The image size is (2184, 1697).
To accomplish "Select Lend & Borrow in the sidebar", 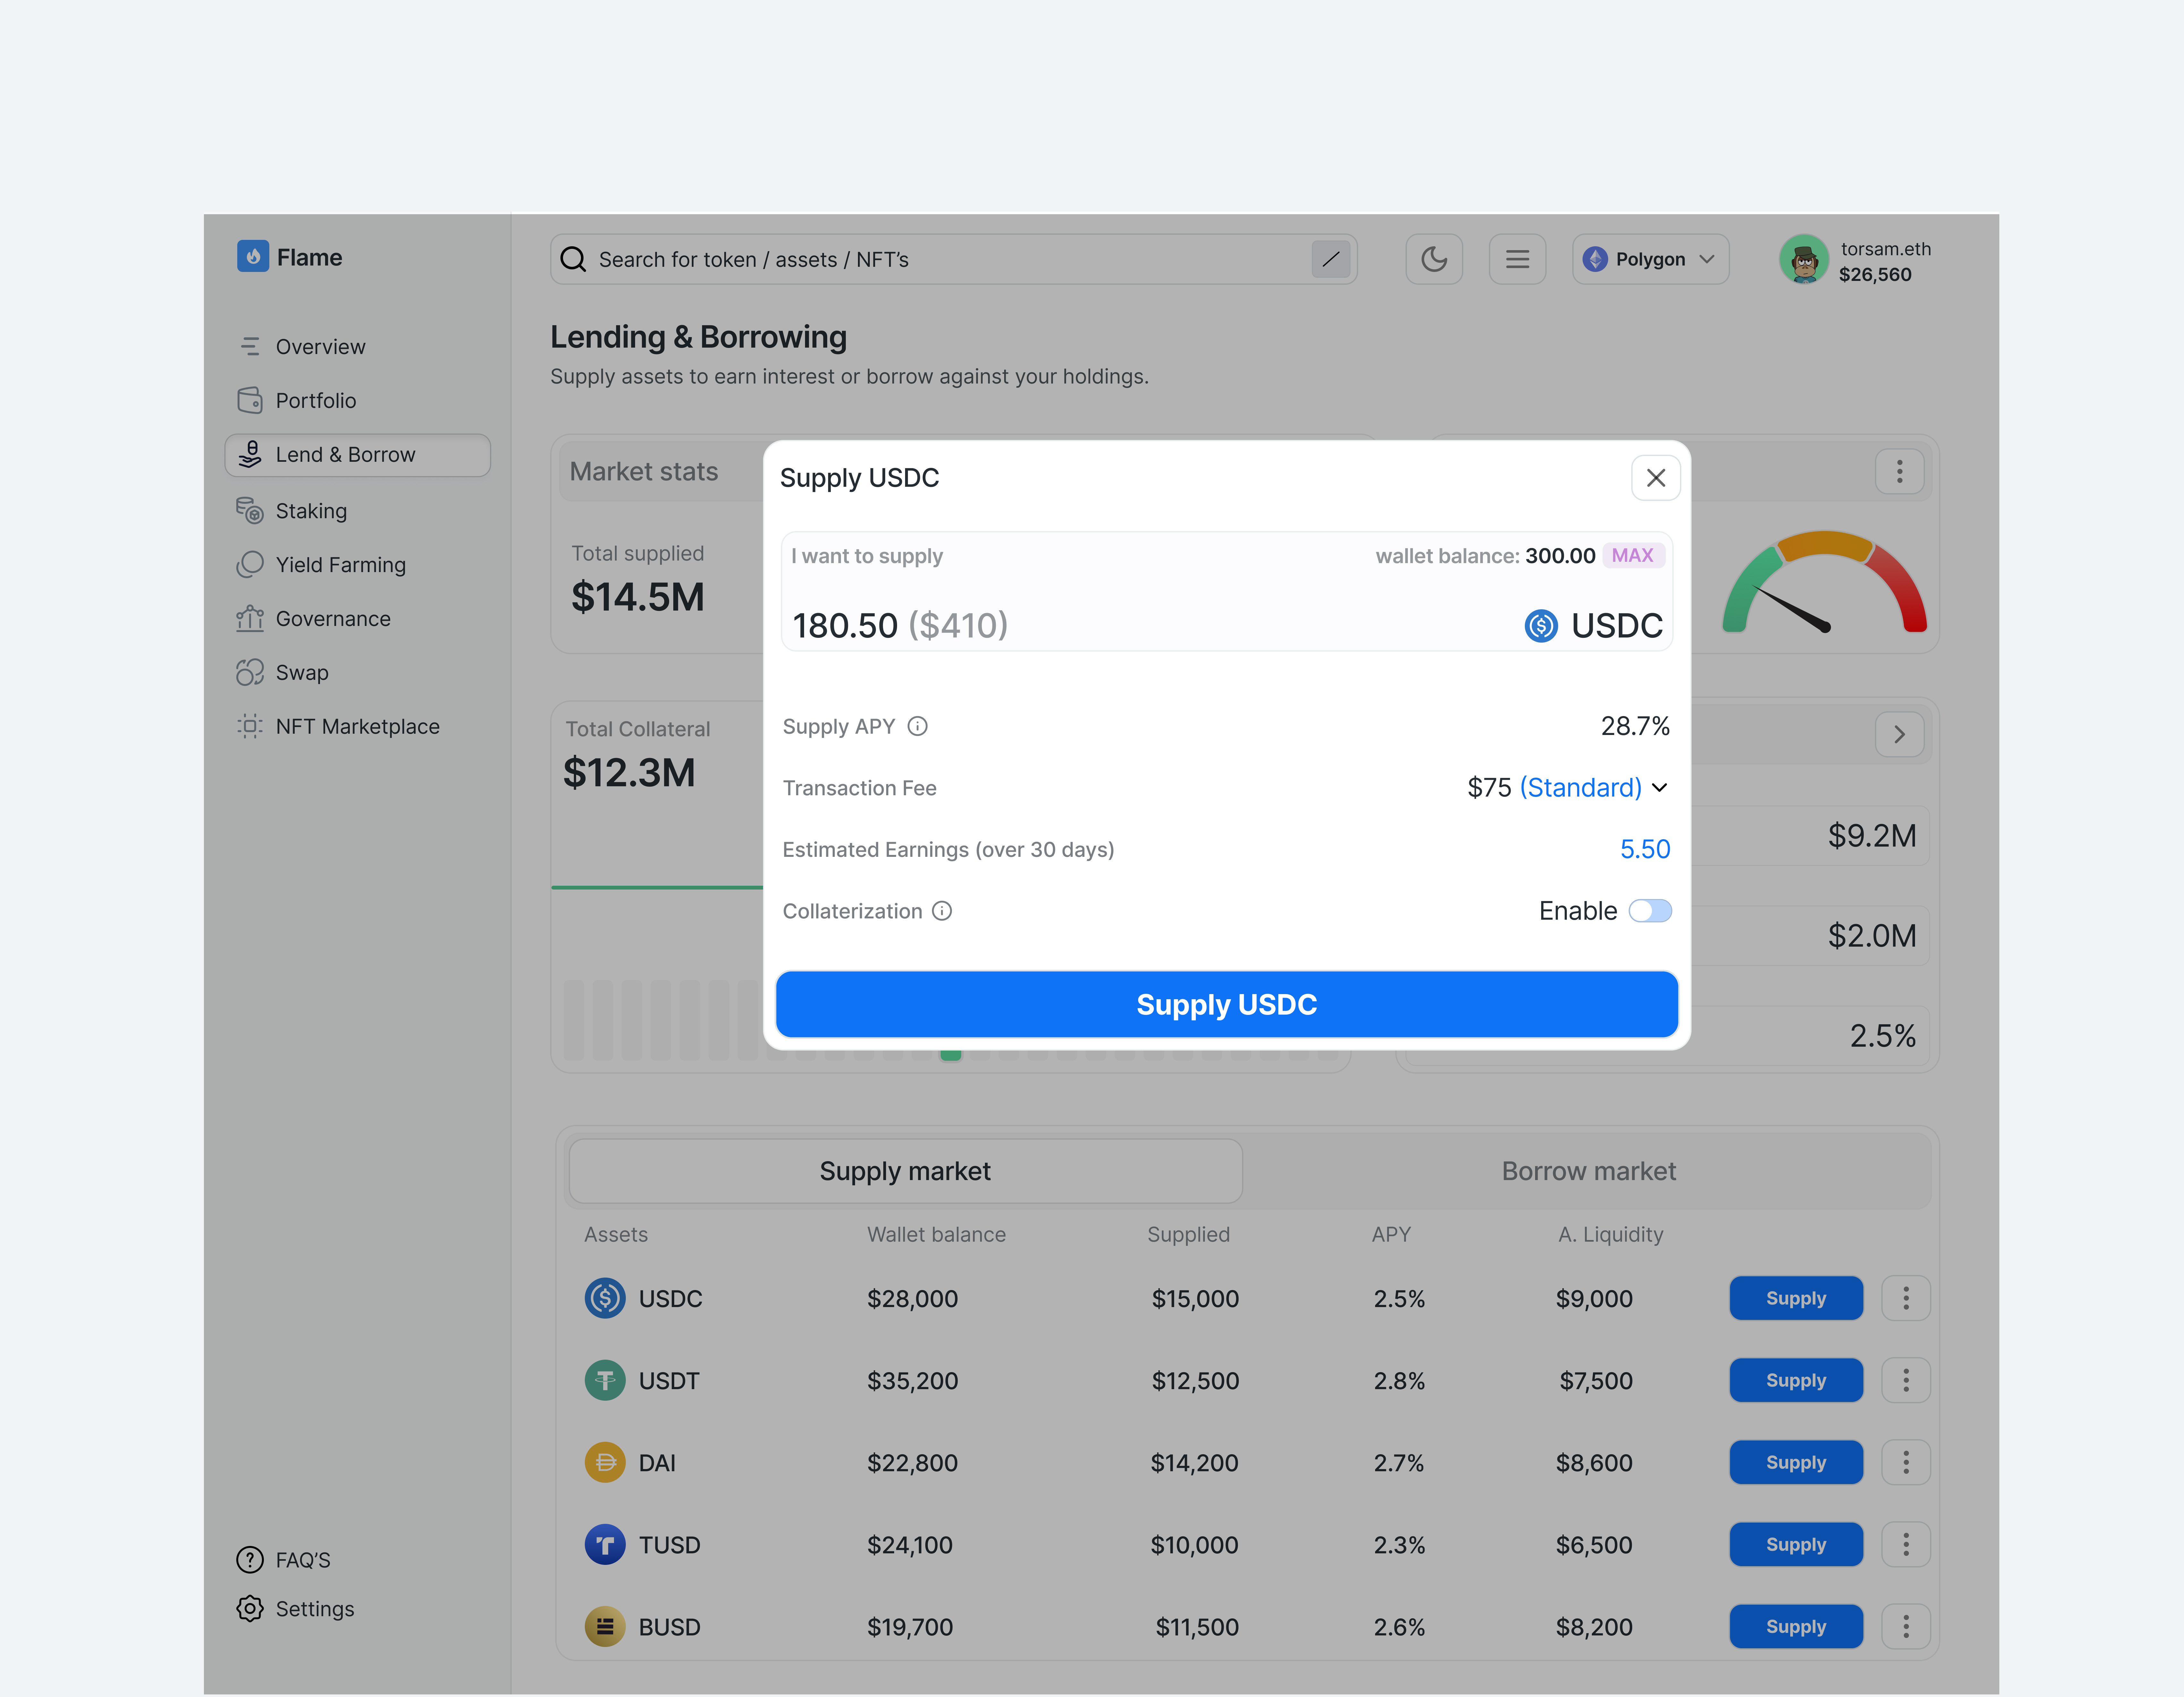I will (358, 455).
